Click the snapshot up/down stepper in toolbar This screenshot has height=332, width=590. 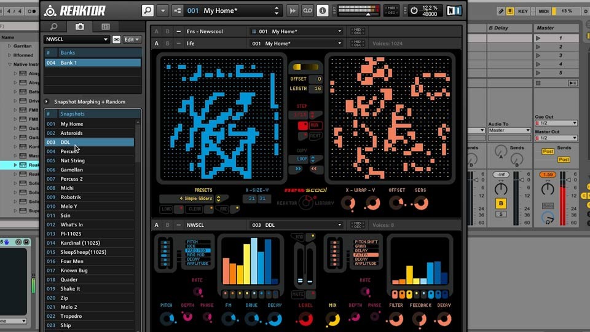tap(277, 10)
